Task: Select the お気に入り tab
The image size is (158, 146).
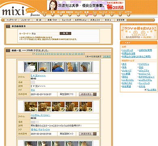Action: [x=95, y=20]
